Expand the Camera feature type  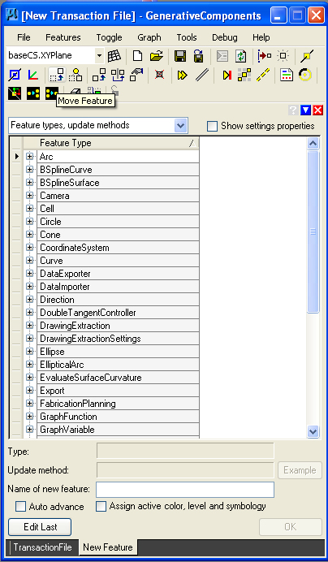coord(30,196)
